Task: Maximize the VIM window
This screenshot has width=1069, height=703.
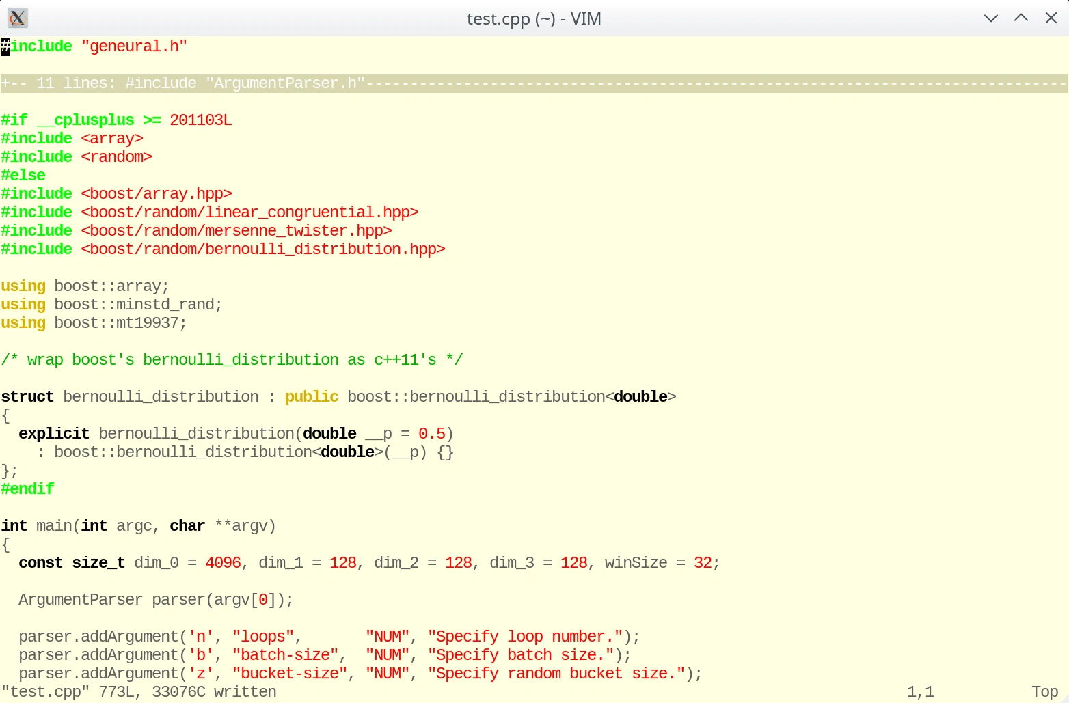Action: (1021, 18)
